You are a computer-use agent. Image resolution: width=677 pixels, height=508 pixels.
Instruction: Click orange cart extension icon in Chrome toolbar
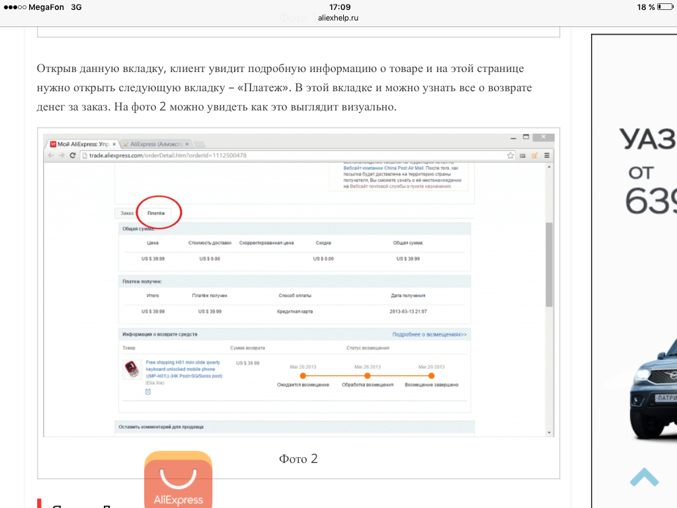(x=534, y=155)
